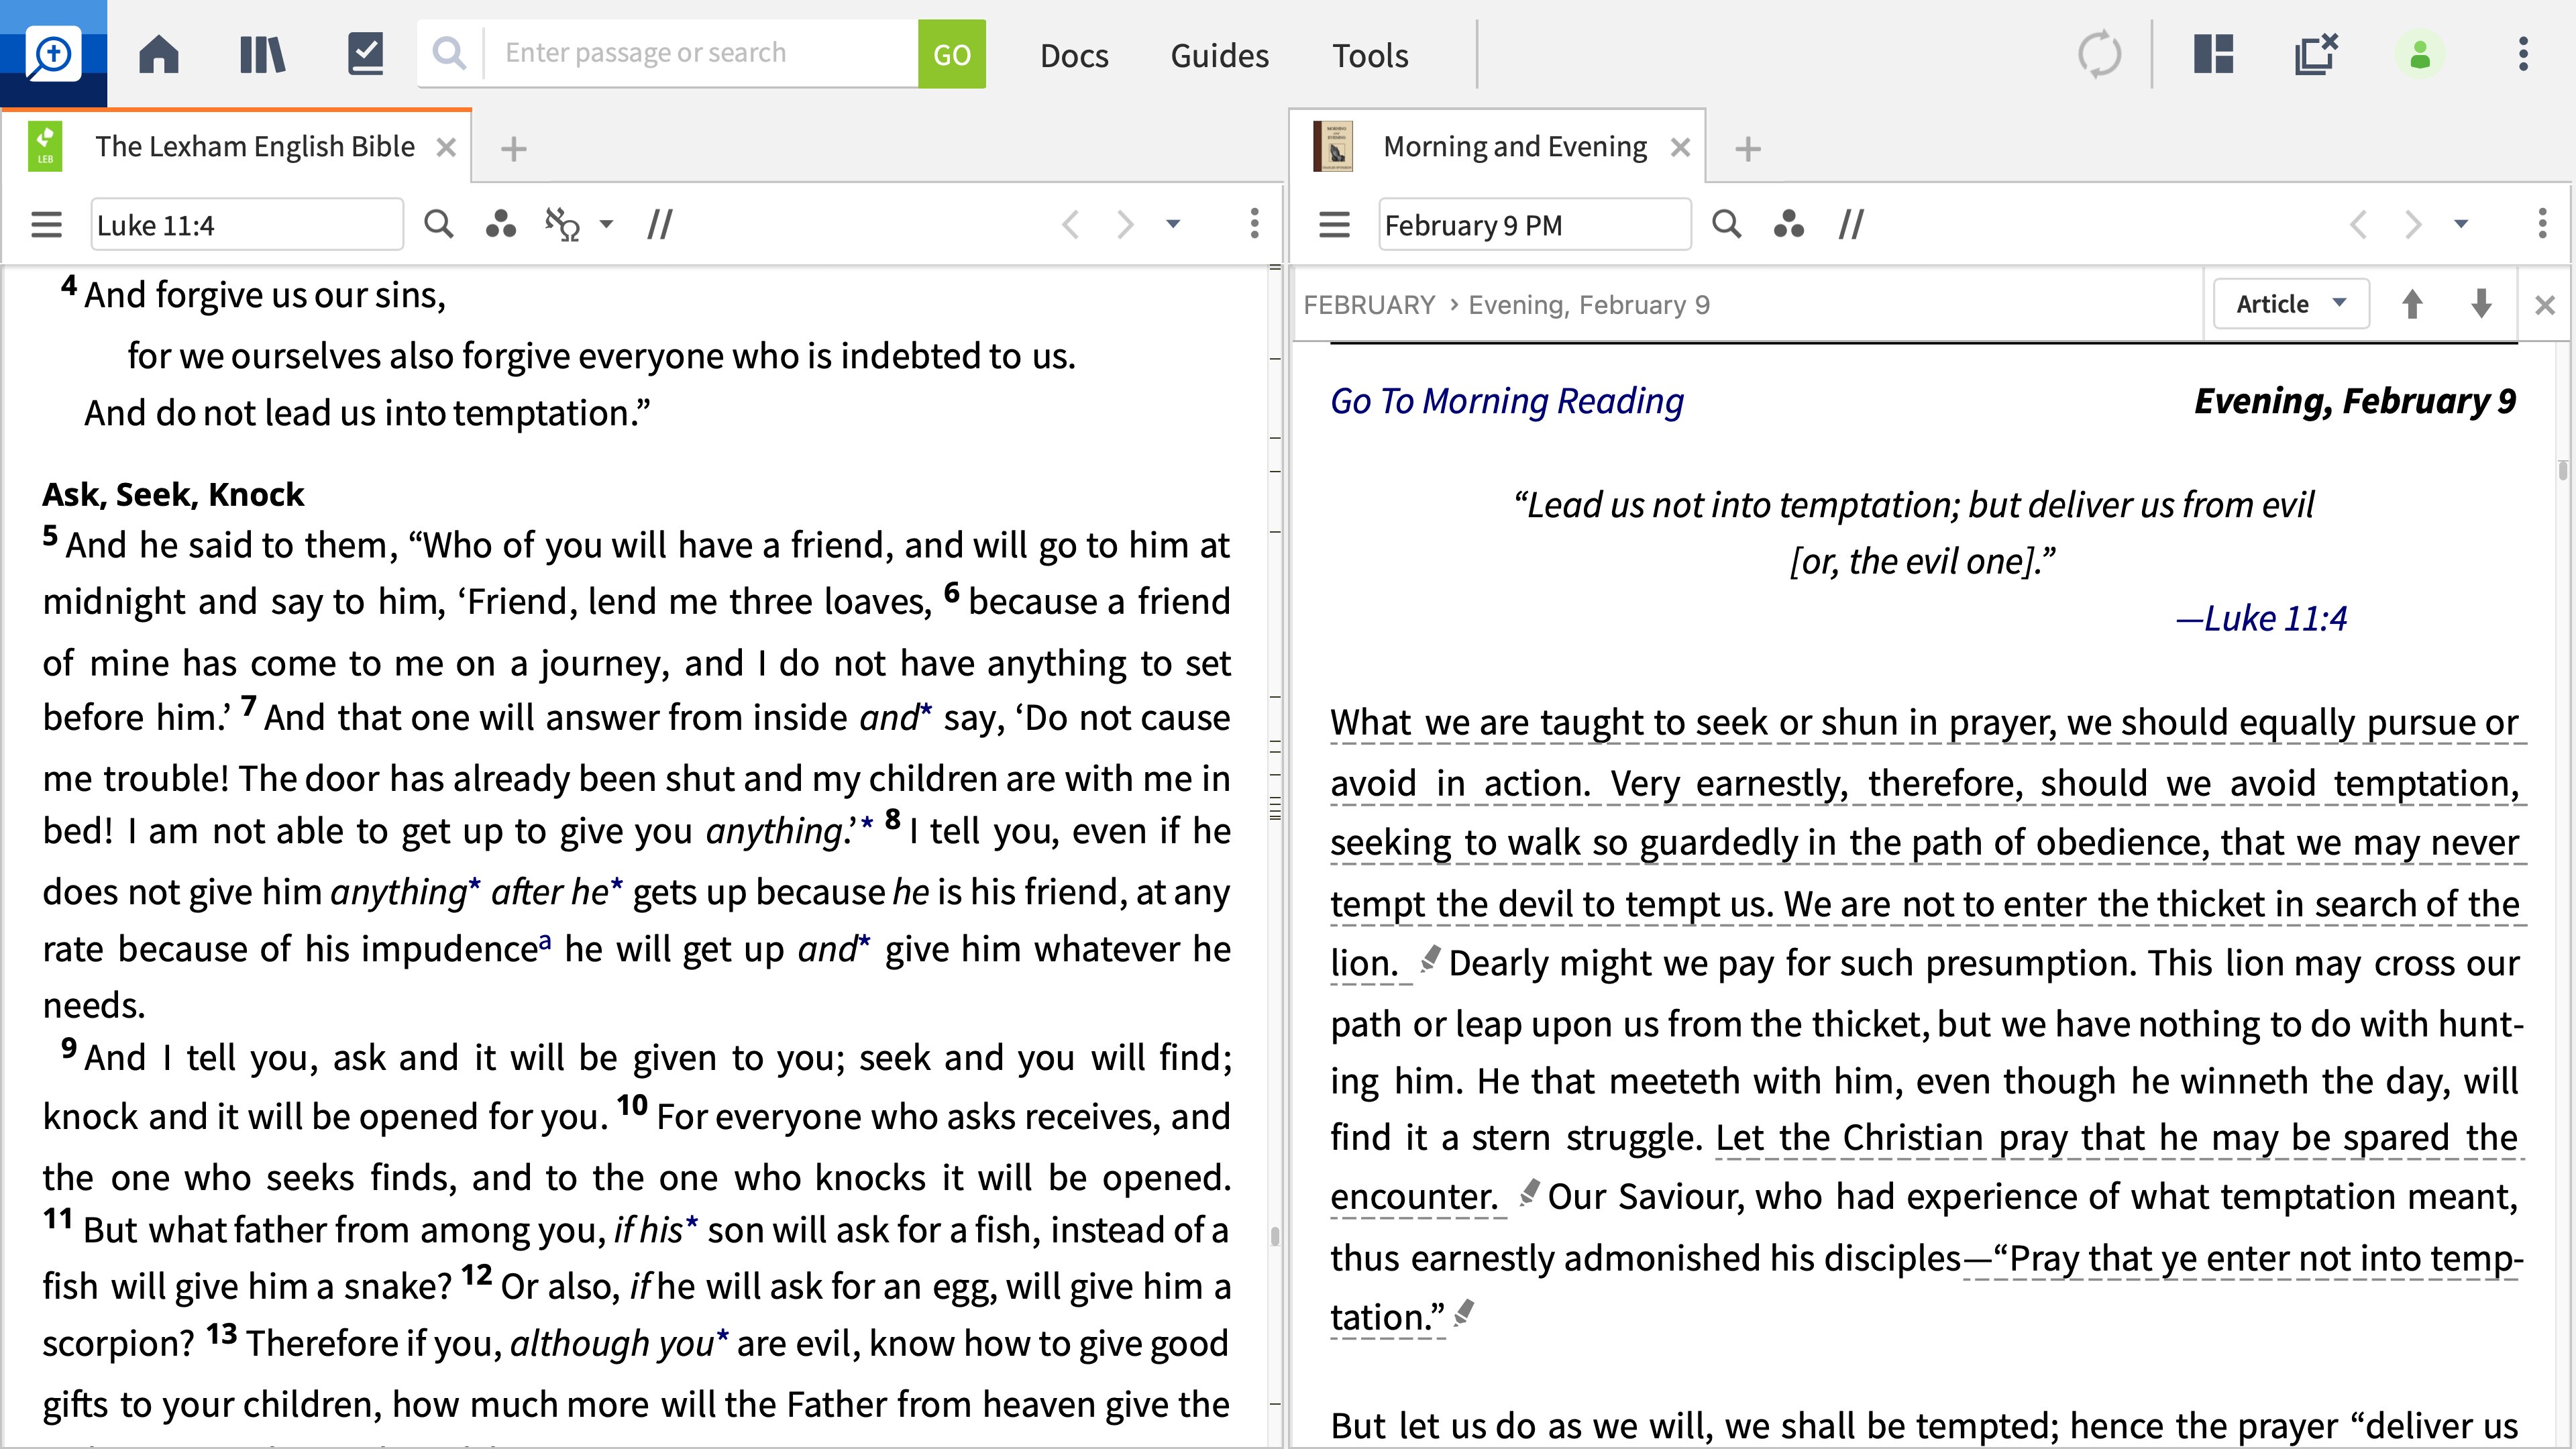Screen dimensions: 2576x1449
Task: Open the Article navigation dropdown
Action: pos(2290,304)
